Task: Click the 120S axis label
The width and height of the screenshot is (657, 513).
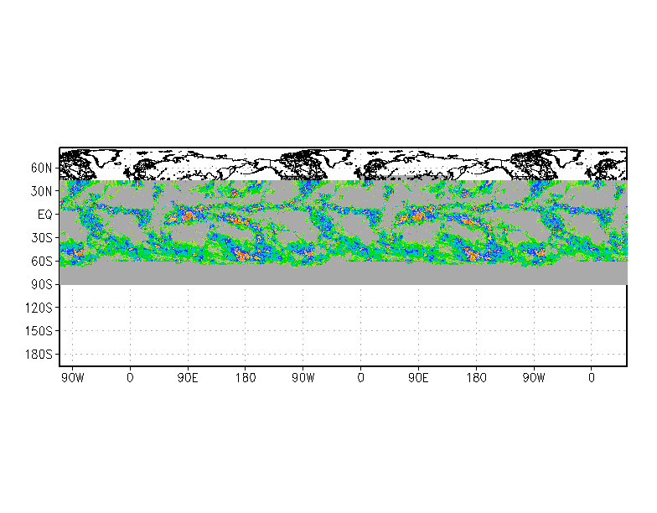Action: 39,308
